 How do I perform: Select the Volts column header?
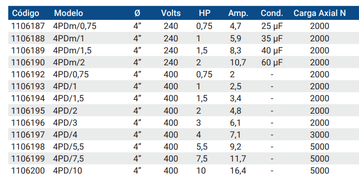(x=171, y=13)
